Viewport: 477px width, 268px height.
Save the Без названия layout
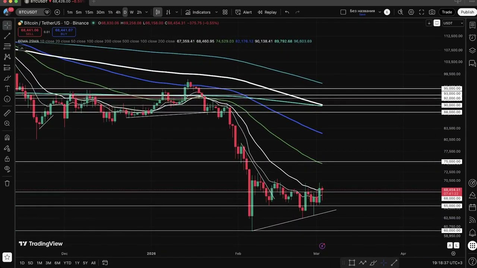pyautogui.click(x=362, y=15)
